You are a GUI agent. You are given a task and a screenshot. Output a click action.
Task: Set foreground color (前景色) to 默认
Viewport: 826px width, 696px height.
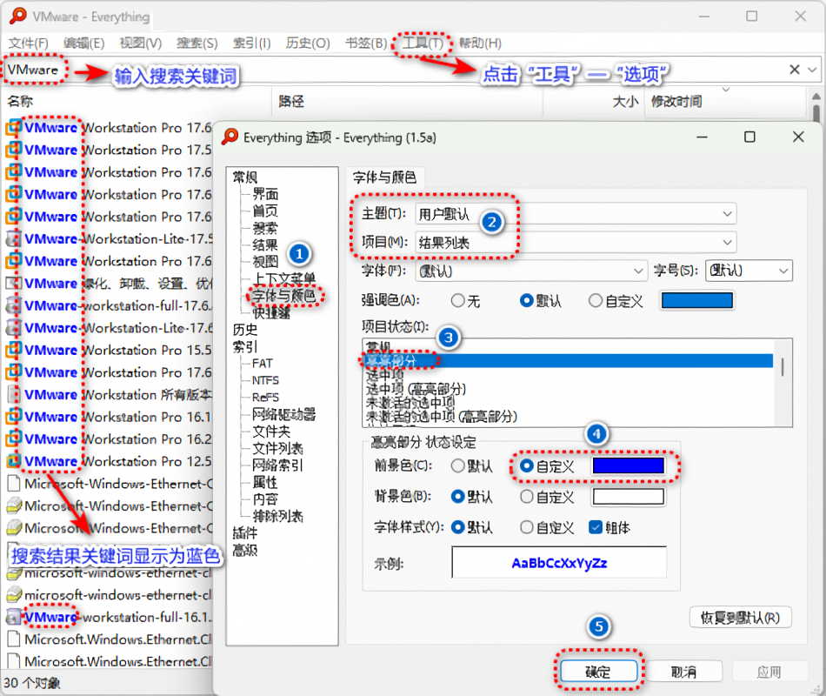pyautogui.click(x=472, y=466)
